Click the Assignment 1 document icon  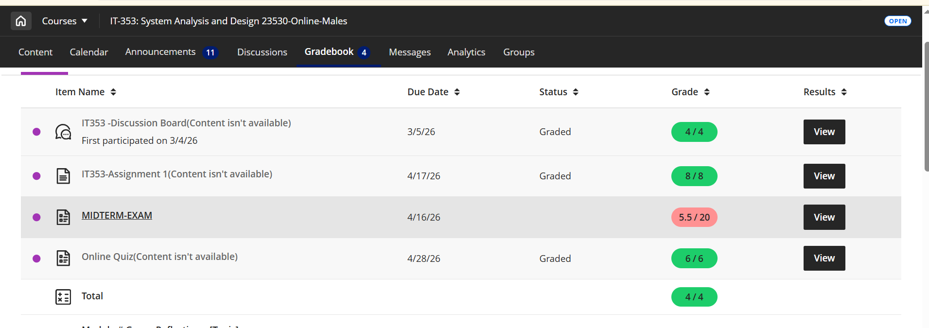63,176
